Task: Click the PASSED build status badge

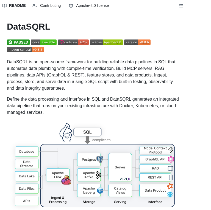Action: coord(18,42)
